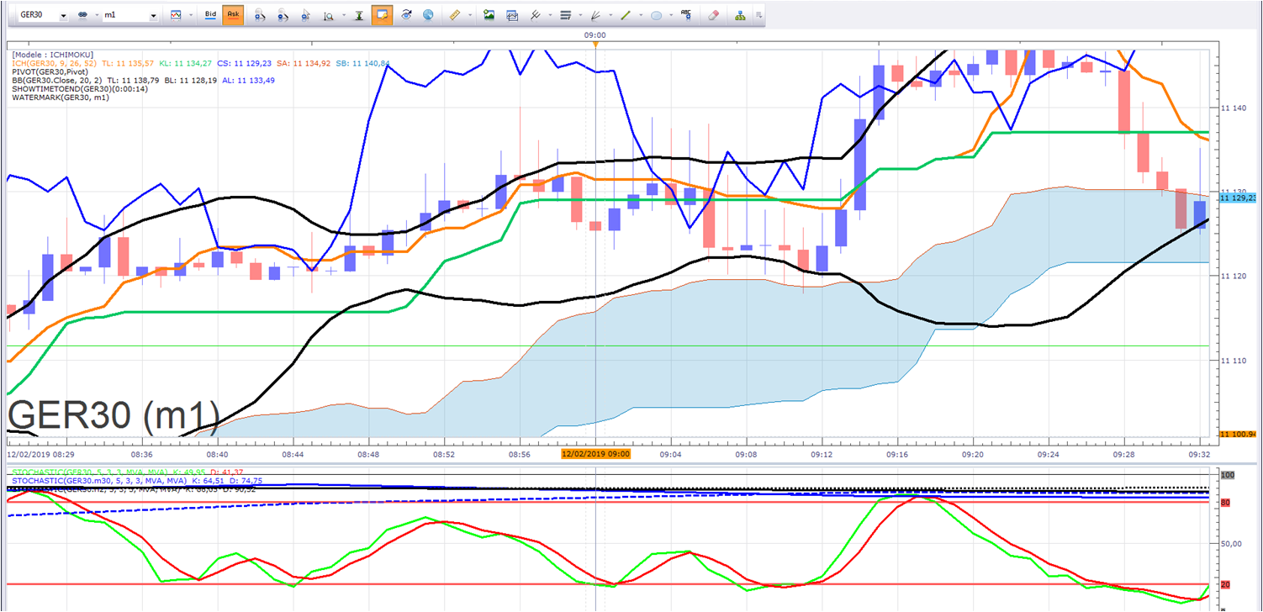The width and height of the screenshot is (1263, 612).
Task: Select the ICH(GER30, 9, 26, 52) indicator label
Action: [55, 64]
